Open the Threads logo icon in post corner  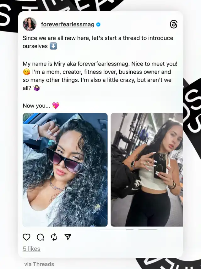[x=173, y=24]
